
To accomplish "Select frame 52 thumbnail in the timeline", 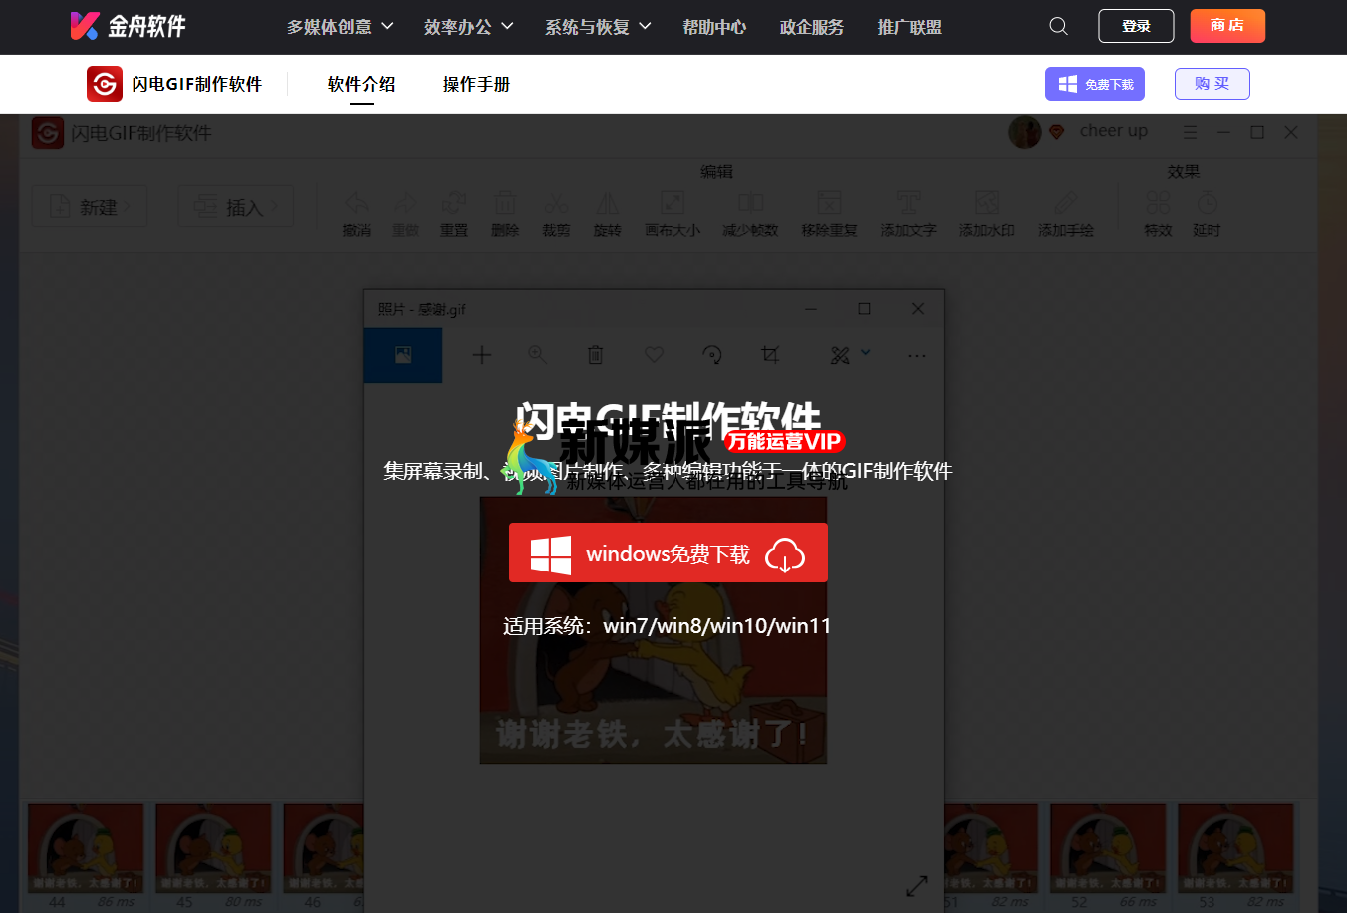I will [1108, 849].
